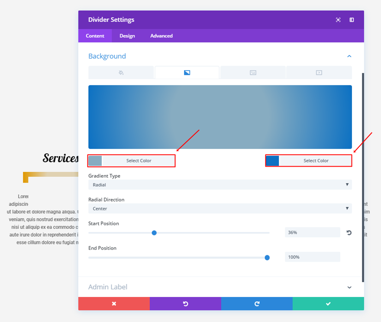The width and height of the screenshot is (381, 322).
Task: Click the left Select Color button
Action: tap(139, 161)
